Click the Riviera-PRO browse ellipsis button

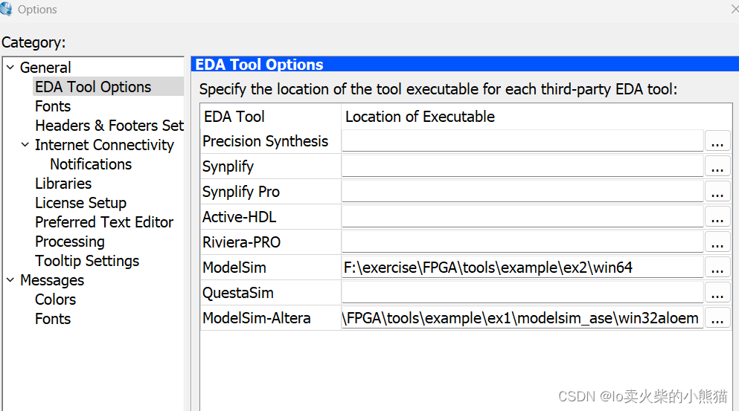pyautogui.click(x=717, y=242)
